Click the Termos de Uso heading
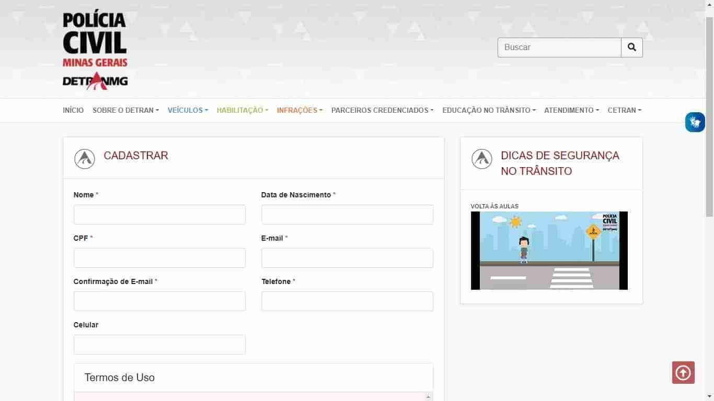 [x=120, y=378]
